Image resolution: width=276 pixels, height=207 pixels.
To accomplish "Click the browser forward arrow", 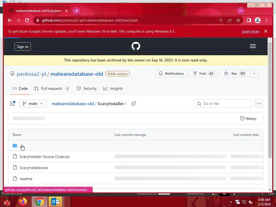I will [18, 20].
